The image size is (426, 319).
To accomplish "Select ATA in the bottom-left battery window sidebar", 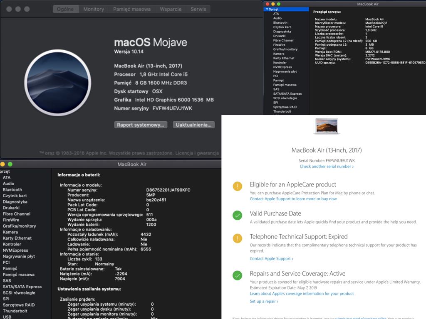I will click(x=7, y=178).
